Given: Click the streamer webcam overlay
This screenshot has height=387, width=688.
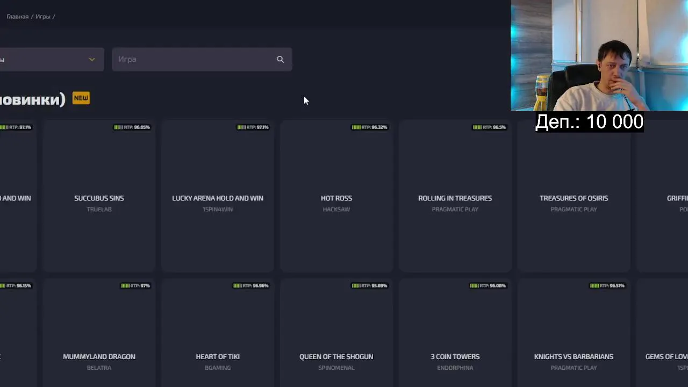Looking at the screenshot, I should click(x=599, y=55).
